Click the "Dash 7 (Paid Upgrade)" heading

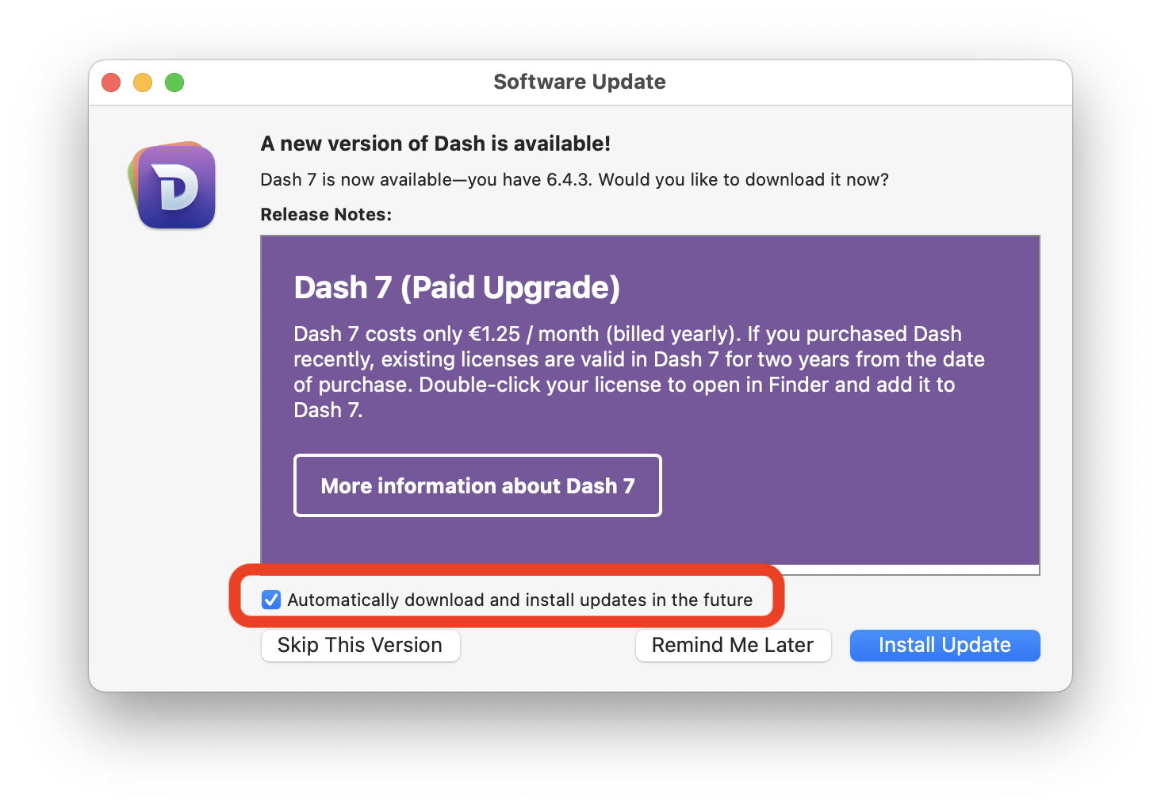tap(457, 287)
